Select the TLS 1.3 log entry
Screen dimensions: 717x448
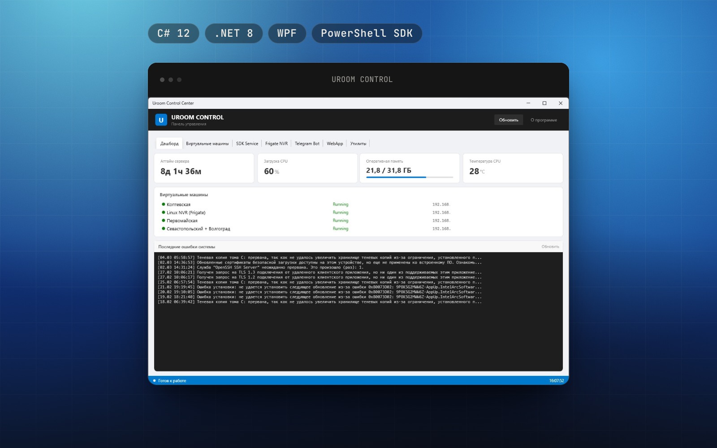pyautogui.click(x=320, y=272)
